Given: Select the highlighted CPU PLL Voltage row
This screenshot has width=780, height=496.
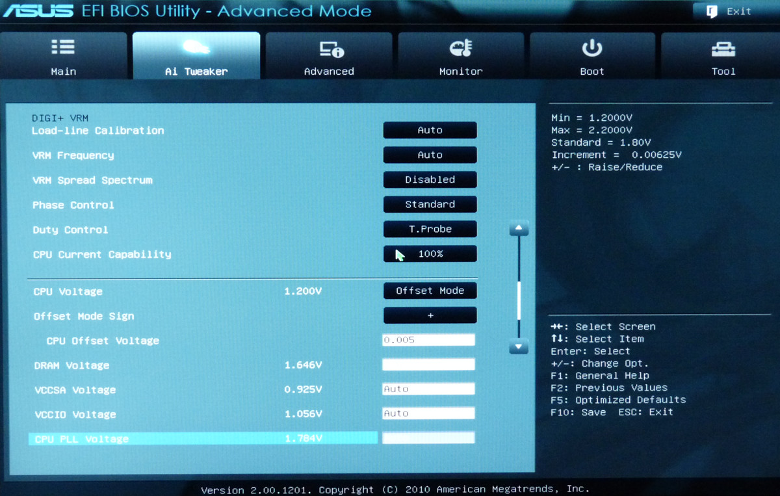Looking at the screenshot, I should coord(203,439).
